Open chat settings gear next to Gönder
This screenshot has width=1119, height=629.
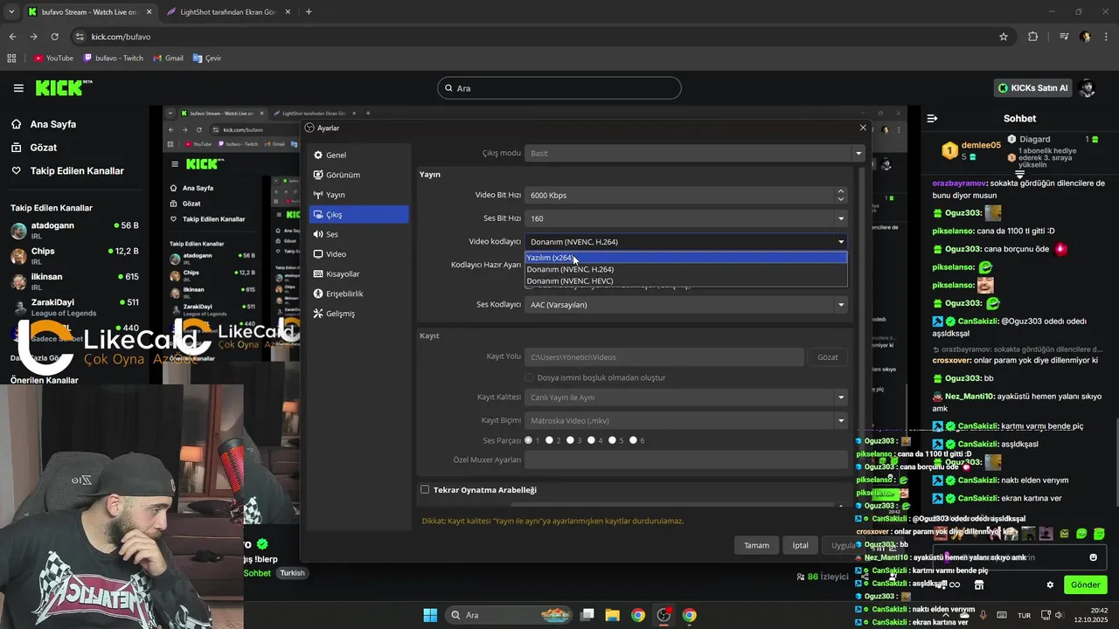[1050, 584]
